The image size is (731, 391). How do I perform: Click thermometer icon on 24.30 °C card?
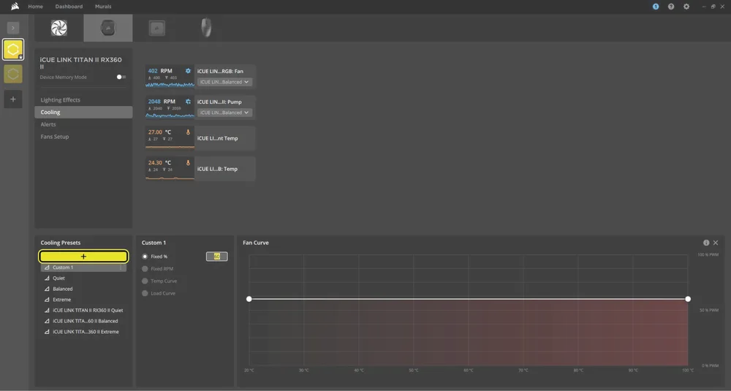point(188,163)
